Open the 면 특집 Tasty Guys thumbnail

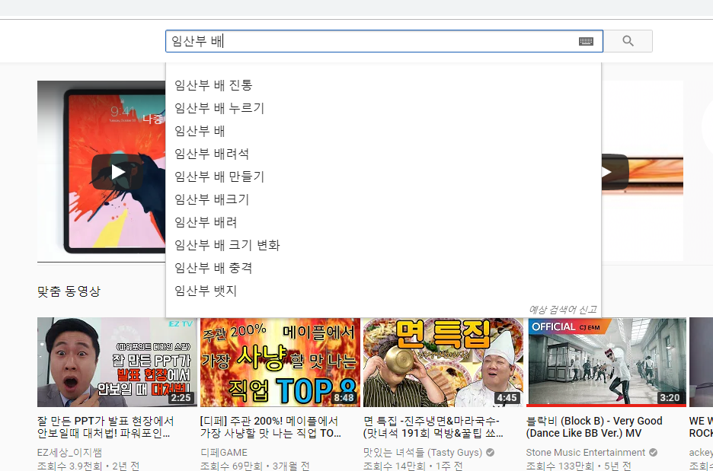[x=442, y=362]
